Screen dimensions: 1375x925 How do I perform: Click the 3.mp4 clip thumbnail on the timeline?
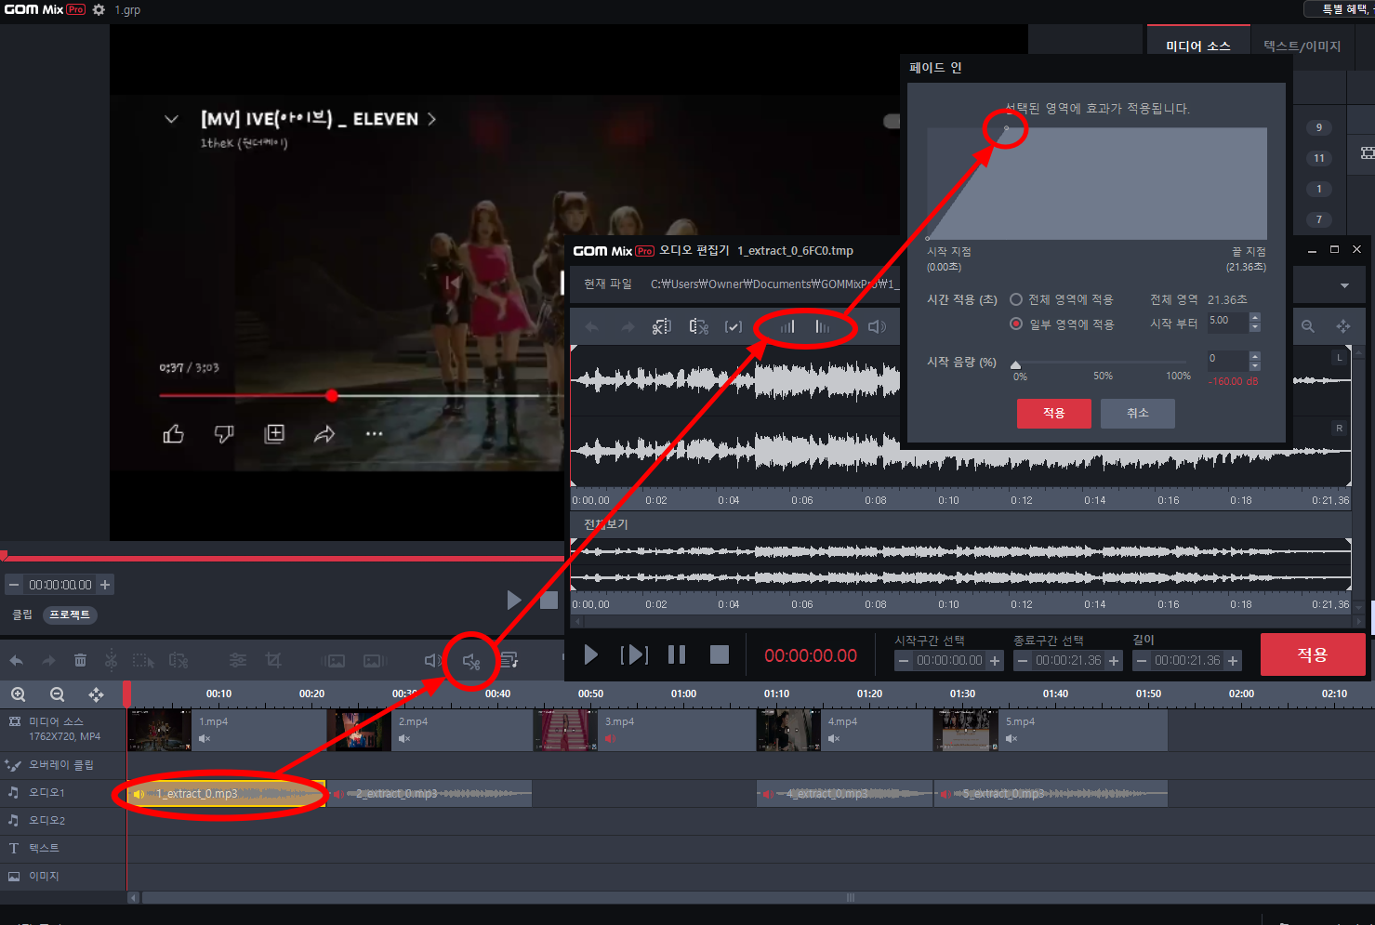[565, 730]
